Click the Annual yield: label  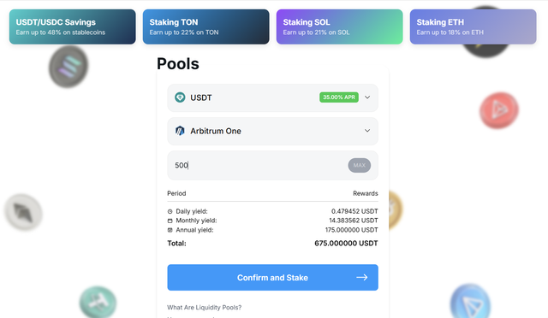coord(194,230)
